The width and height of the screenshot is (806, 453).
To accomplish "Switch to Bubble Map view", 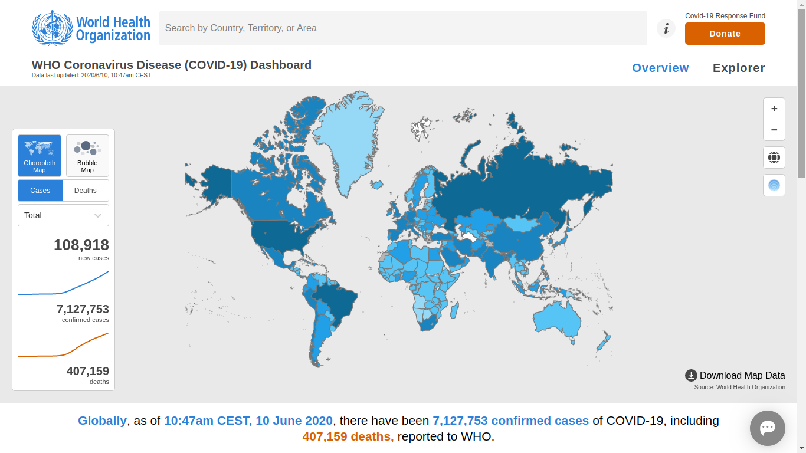I will (87, 156).
